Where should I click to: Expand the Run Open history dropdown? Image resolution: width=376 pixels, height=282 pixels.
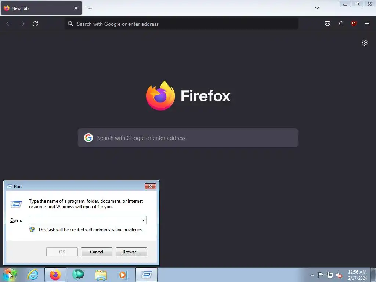(143, 220)
